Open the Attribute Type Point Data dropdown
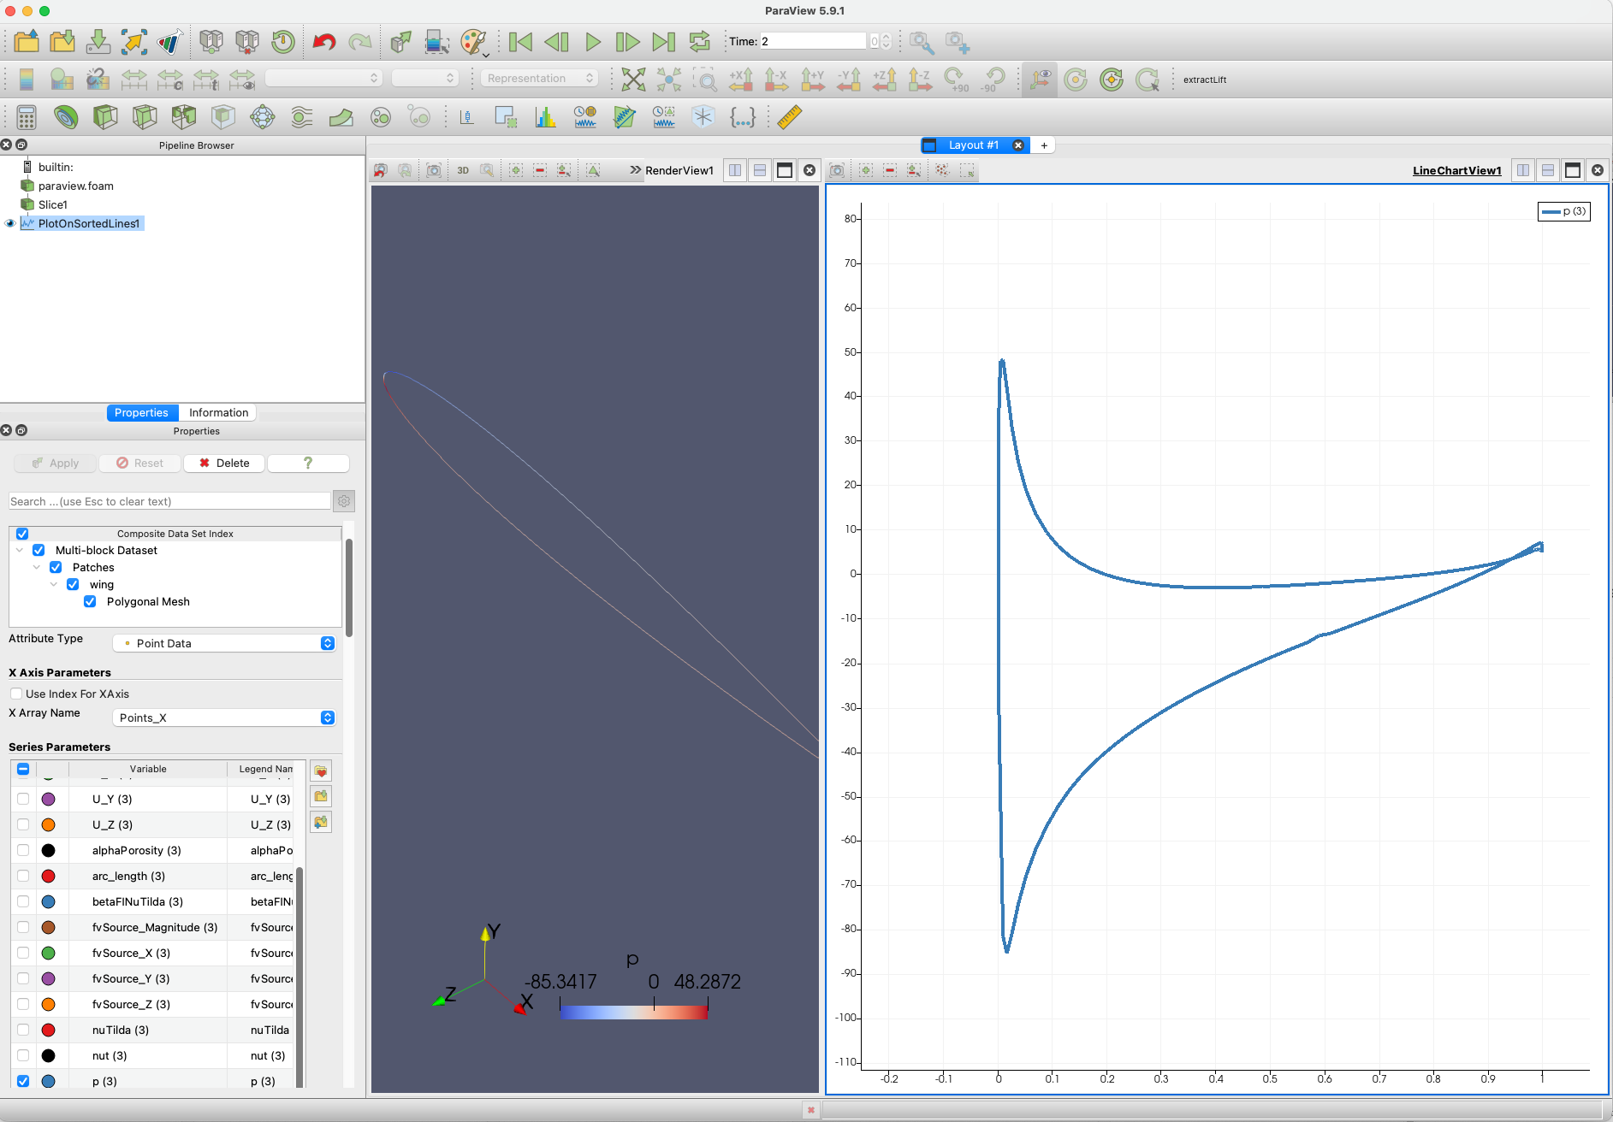The image size is (1613, 1122). tap(225, 643)
